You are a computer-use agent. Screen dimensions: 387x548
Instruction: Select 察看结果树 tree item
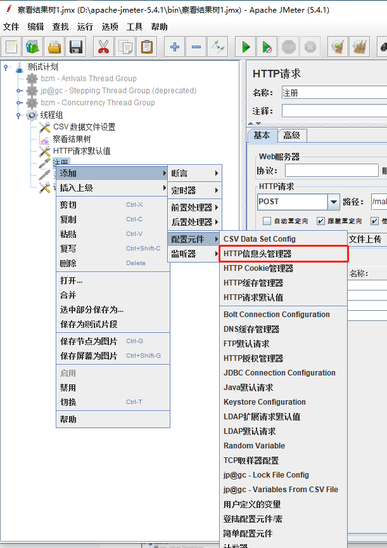[72, 139]
